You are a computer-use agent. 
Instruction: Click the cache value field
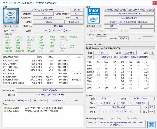(58, 30)
